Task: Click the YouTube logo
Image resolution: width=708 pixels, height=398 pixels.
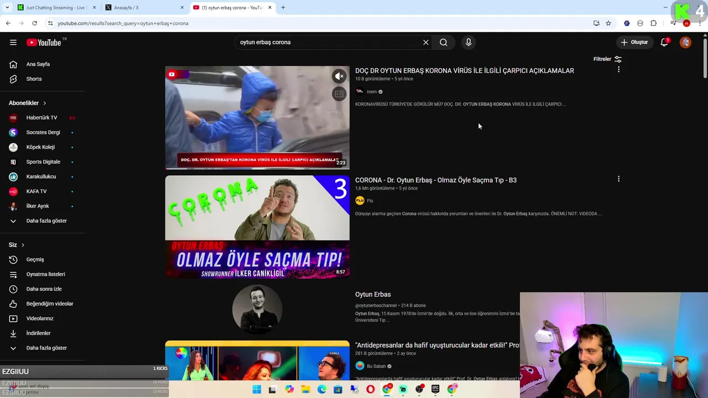Action: click(x=44, y=43)
